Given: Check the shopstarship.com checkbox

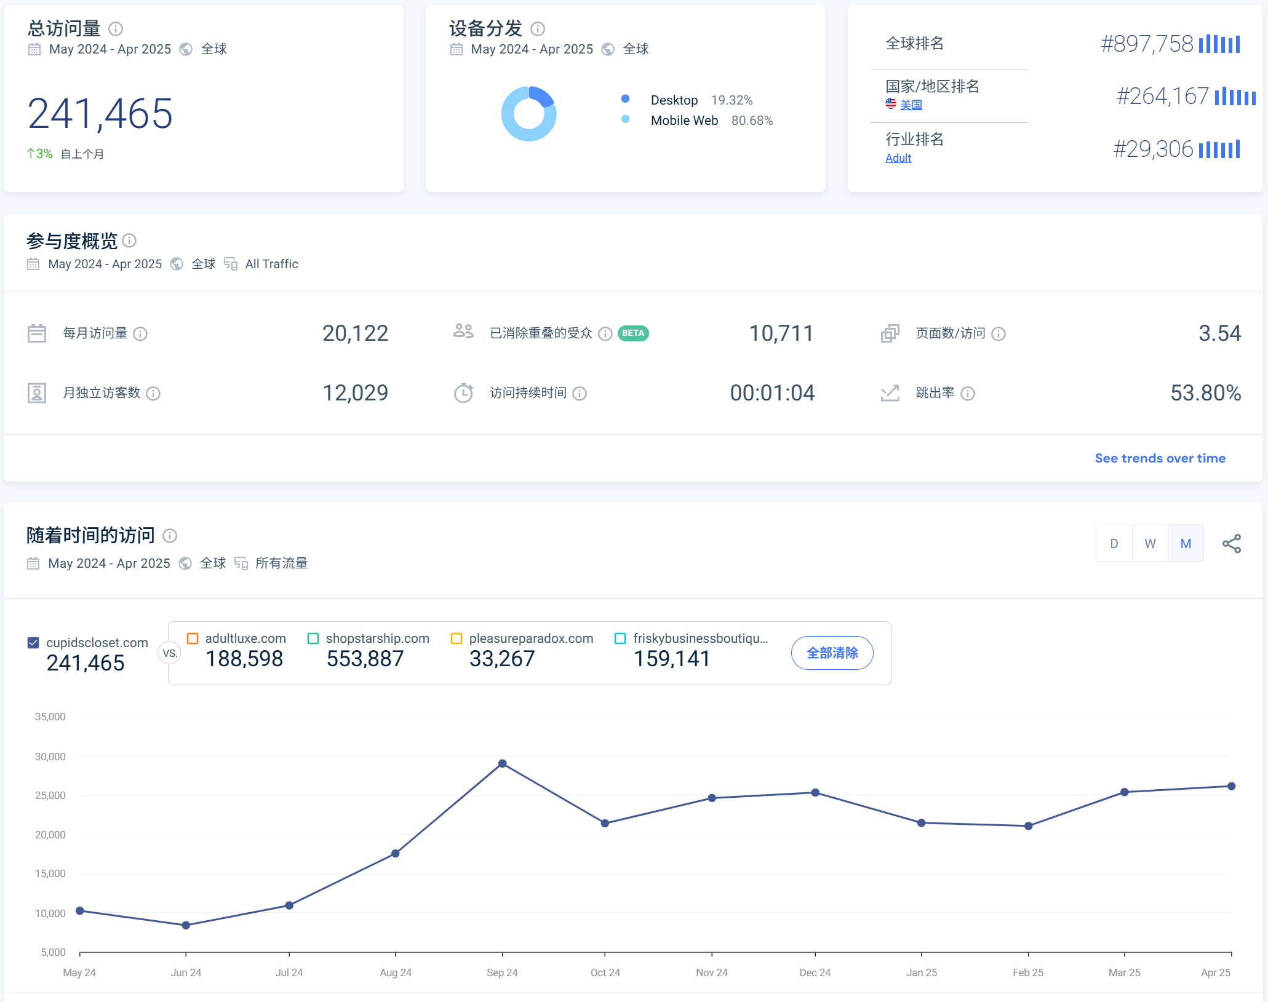Looking at the screenshot, I should (x=313, y=638).
